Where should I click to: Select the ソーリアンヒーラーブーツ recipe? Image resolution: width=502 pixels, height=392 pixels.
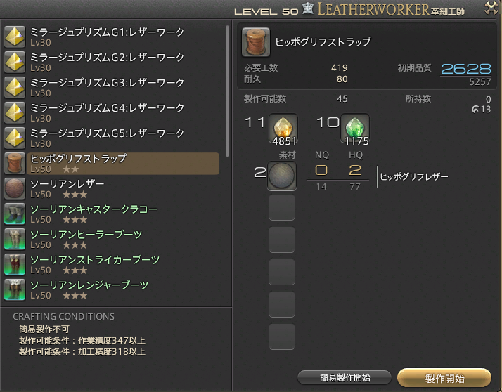pyautogui.click(x=111, y=239)
